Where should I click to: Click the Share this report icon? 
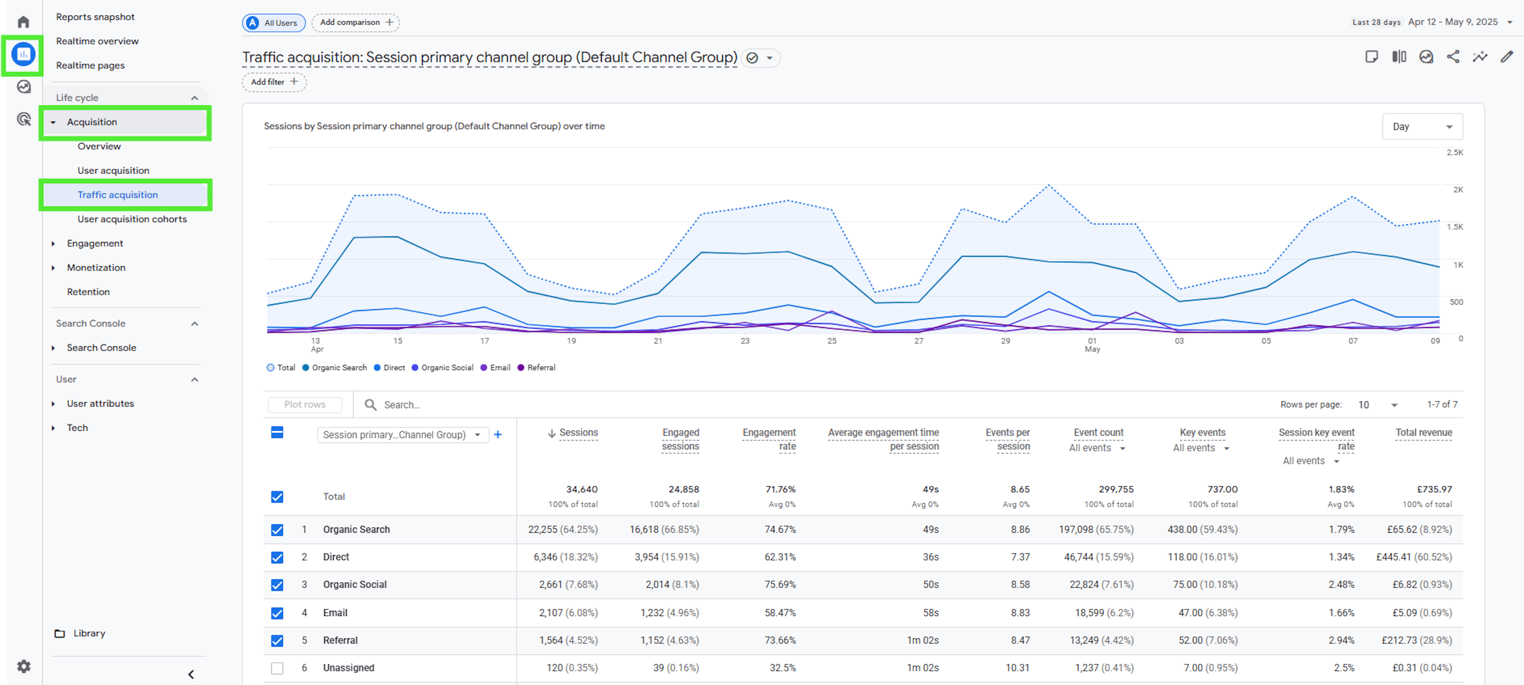[1453, 57]
